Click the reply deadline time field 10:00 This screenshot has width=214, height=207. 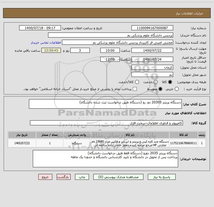tap(110, 50)
